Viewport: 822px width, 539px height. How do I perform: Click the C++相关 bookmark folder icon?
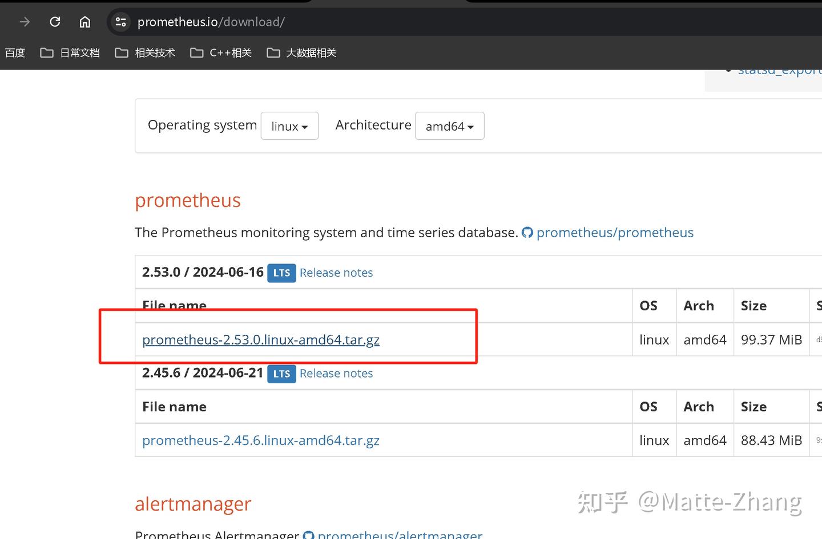[x=196, y=52]
